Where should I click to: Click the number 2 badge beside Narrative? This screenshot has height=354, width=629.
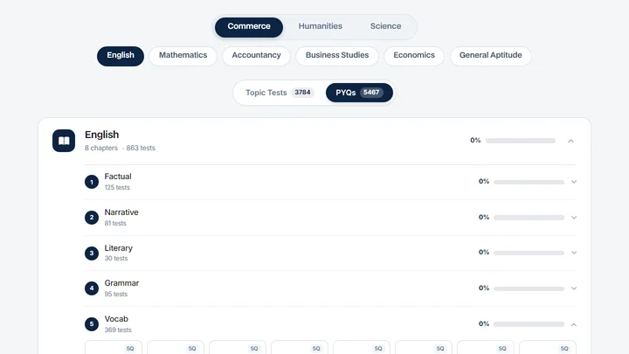coord(92,218)
